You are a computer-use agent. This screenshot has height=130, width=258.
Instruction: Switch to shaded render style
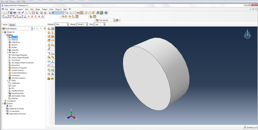click(x=93, y=13)
